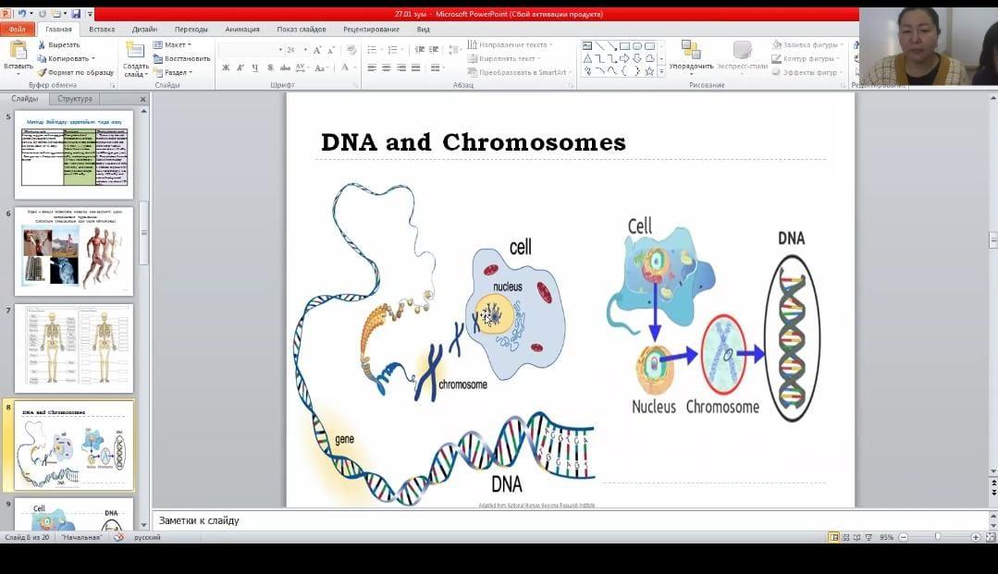Open Структура outline pane tab
Screen dimensions: 998x574
tap(75, 99)
